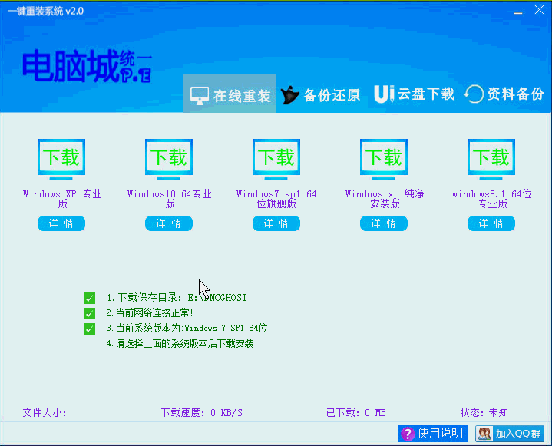Select the Windows7 sp1 64位旗舰版 label
The height and width of the screenshot is (446, 552).
276,199
